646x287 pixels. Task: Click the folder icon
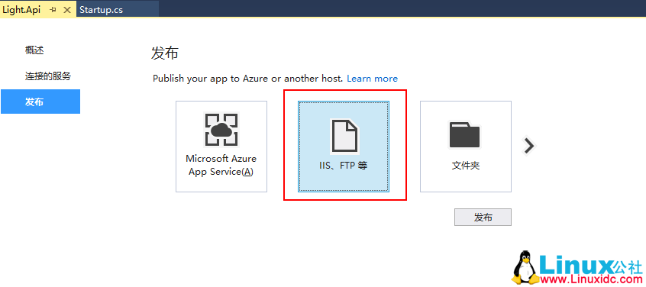pos(465,134)
